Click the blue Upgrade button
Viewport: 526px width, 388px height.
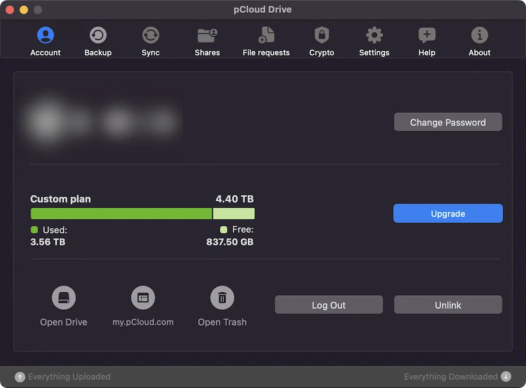[448, 213]
